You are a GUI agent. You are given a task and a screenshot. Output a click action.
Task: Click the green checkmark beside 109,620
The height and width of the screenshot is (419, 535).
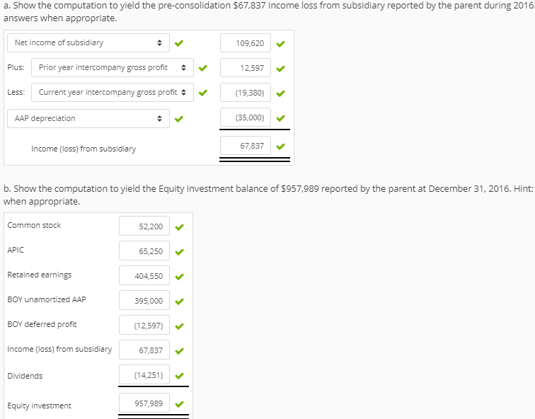pos(280,44)
